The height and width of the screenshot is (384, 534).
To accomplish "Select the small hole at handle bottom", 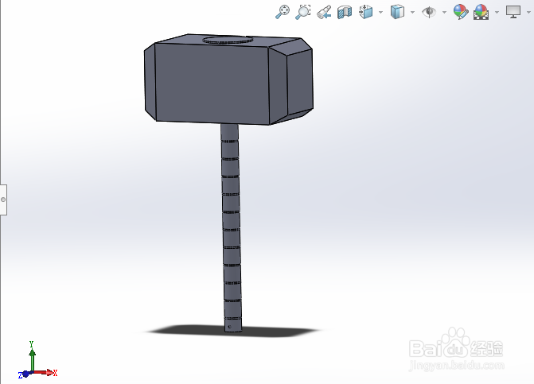I will click(229, 327).
